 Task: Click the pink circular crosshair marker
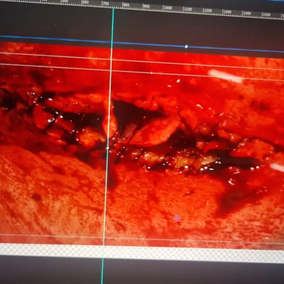[x=177, y=218]
